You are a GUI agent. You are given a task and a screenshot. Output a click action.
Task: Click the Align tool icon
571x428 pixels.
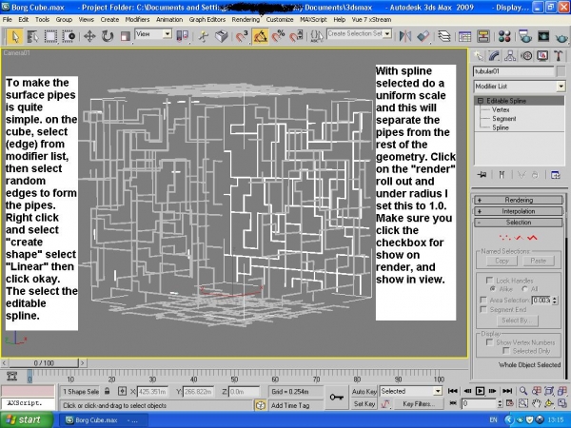point(423,36)
